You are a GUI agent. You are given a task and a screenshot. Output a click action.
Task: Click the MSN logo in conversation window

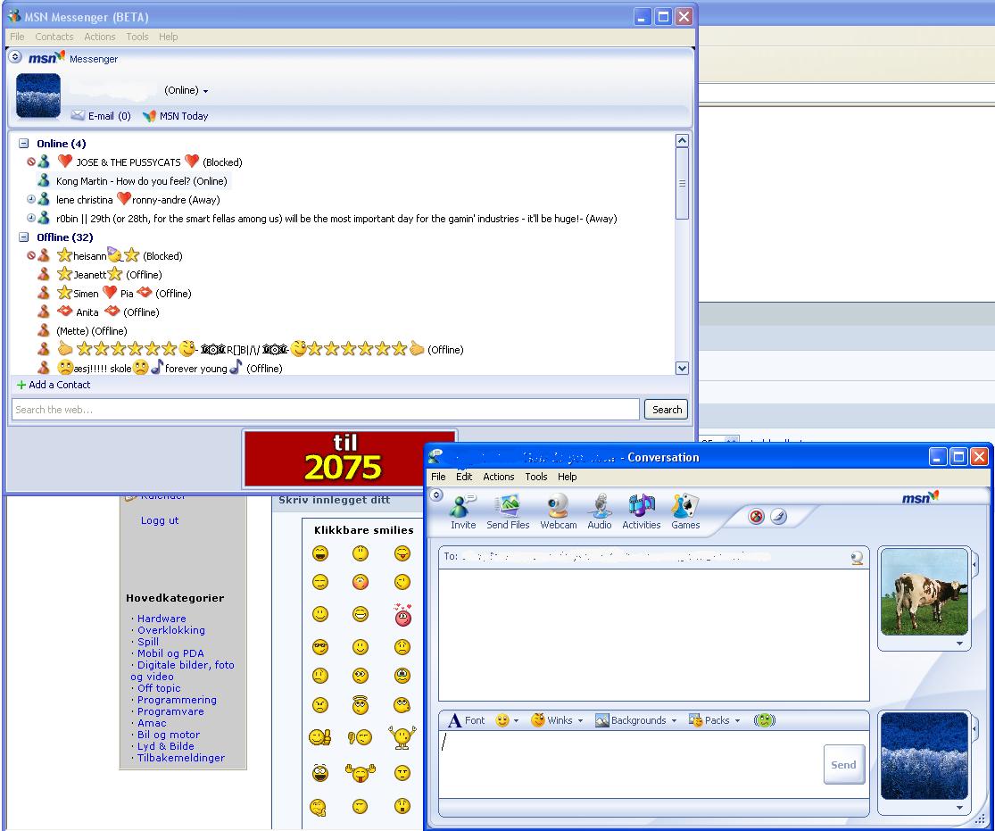[x=920, y=498]
